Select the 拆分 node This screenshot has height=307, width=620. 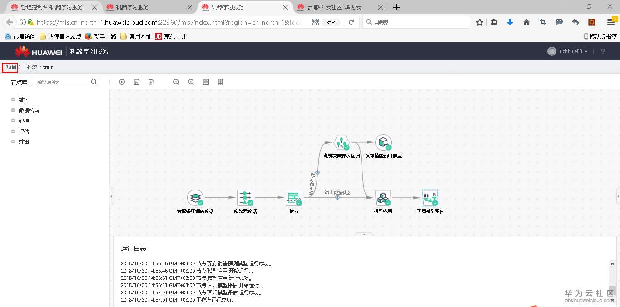[x=294, y=198]
